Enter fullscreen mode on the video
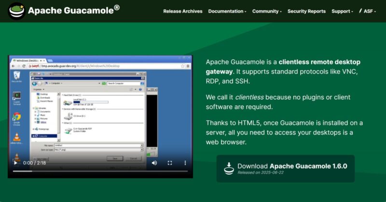The height and width of the screenshot is (202, 386). [x=170, y=163]
